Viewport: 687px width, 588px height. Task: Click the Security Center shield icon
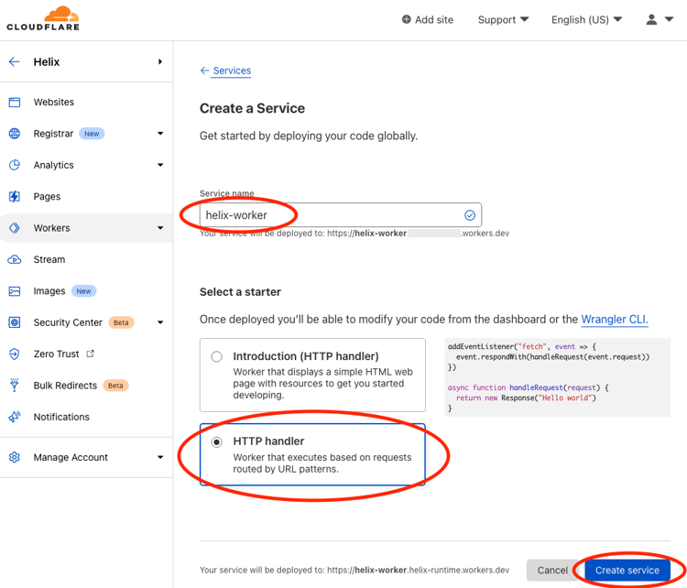pyautogui.click(x=15, y=322)
